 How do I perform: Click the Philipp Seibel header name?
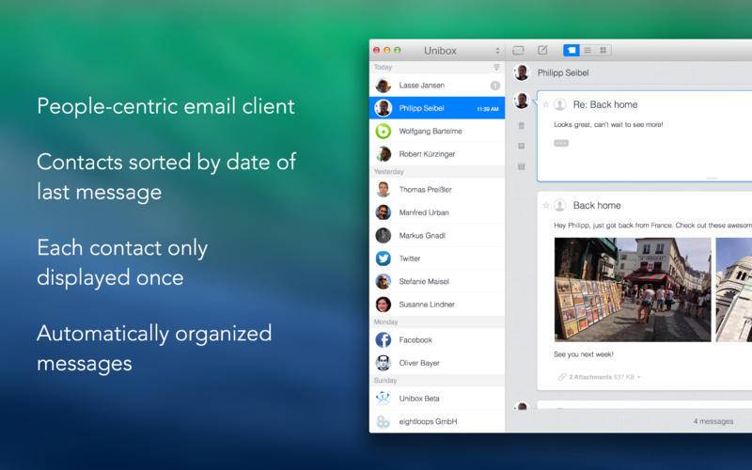[563, 73]
